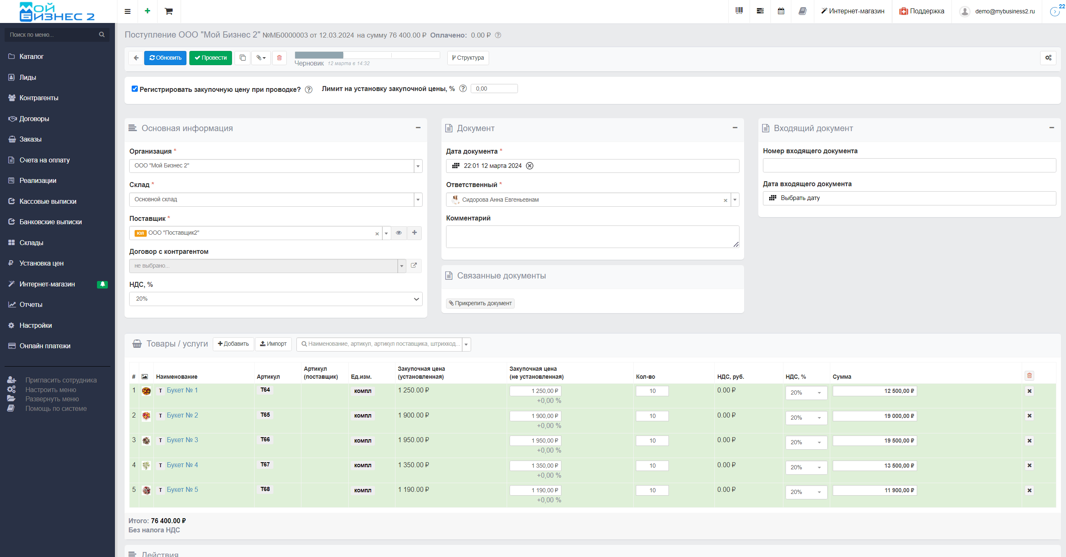Click the back arrow button
Viewport: 1066px width, 557px height.
(x=136, y=58)
